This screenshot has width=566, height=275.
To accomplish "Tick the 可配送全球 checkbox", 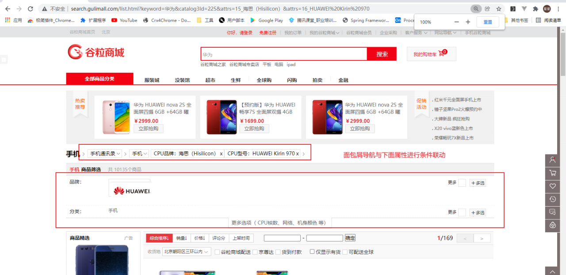I will pyautogui.click(x=345, y=252).
